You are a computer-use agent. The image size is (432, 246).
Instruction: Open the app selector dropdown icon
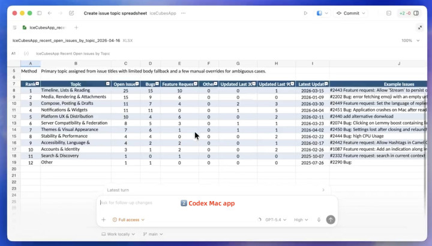tap(322, 13)
